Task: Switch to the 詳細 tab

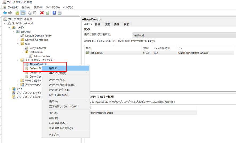Action: [97, 24]
